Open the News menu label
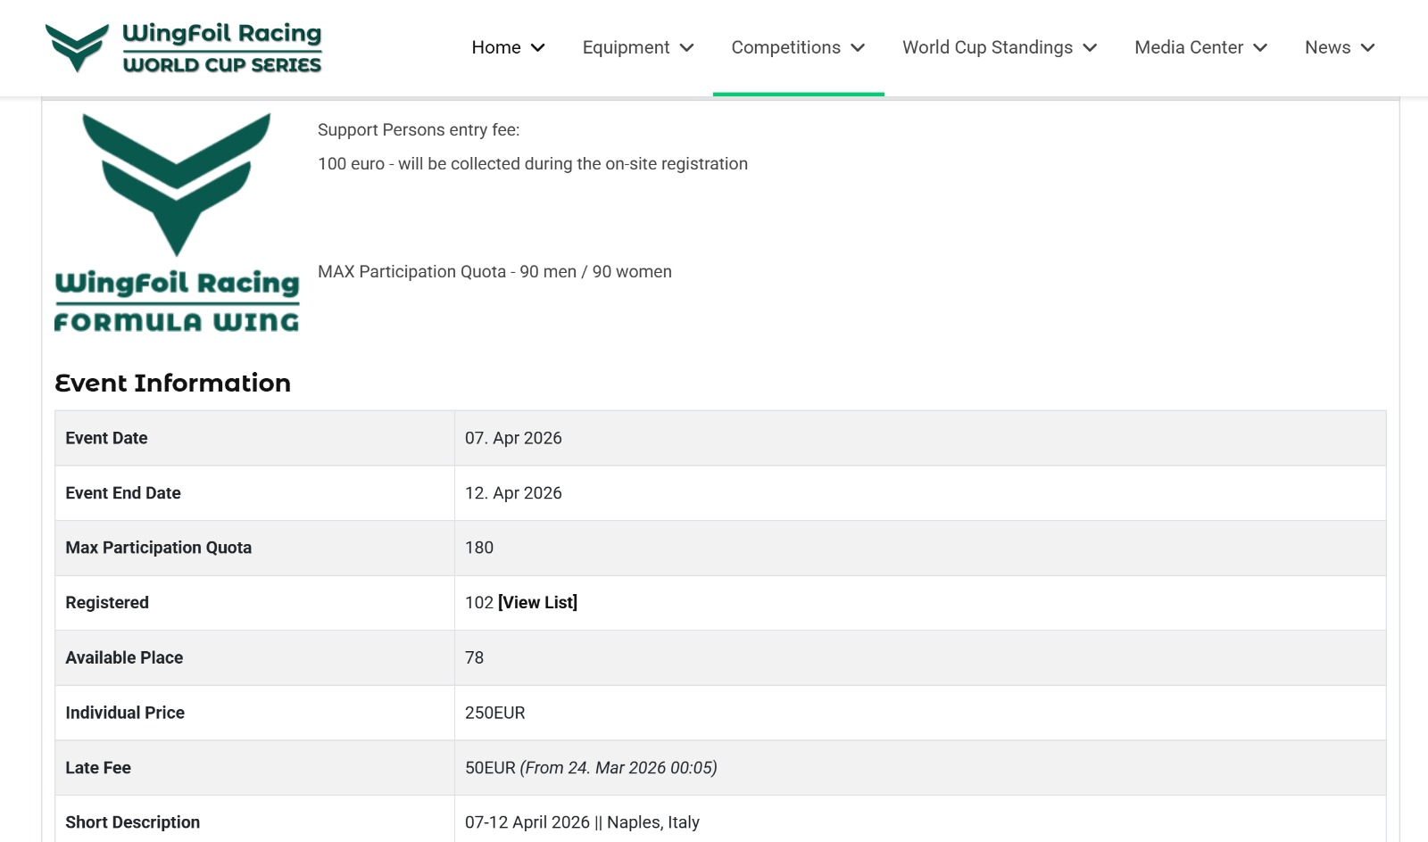1428x842 pixels. tap(1327, 47)
